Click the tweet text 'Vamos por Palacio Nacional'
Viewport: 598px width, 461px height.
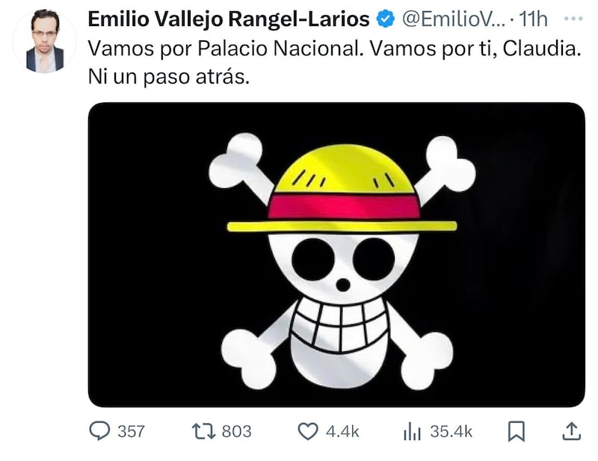pyautogui.click(x=226, y=49)
